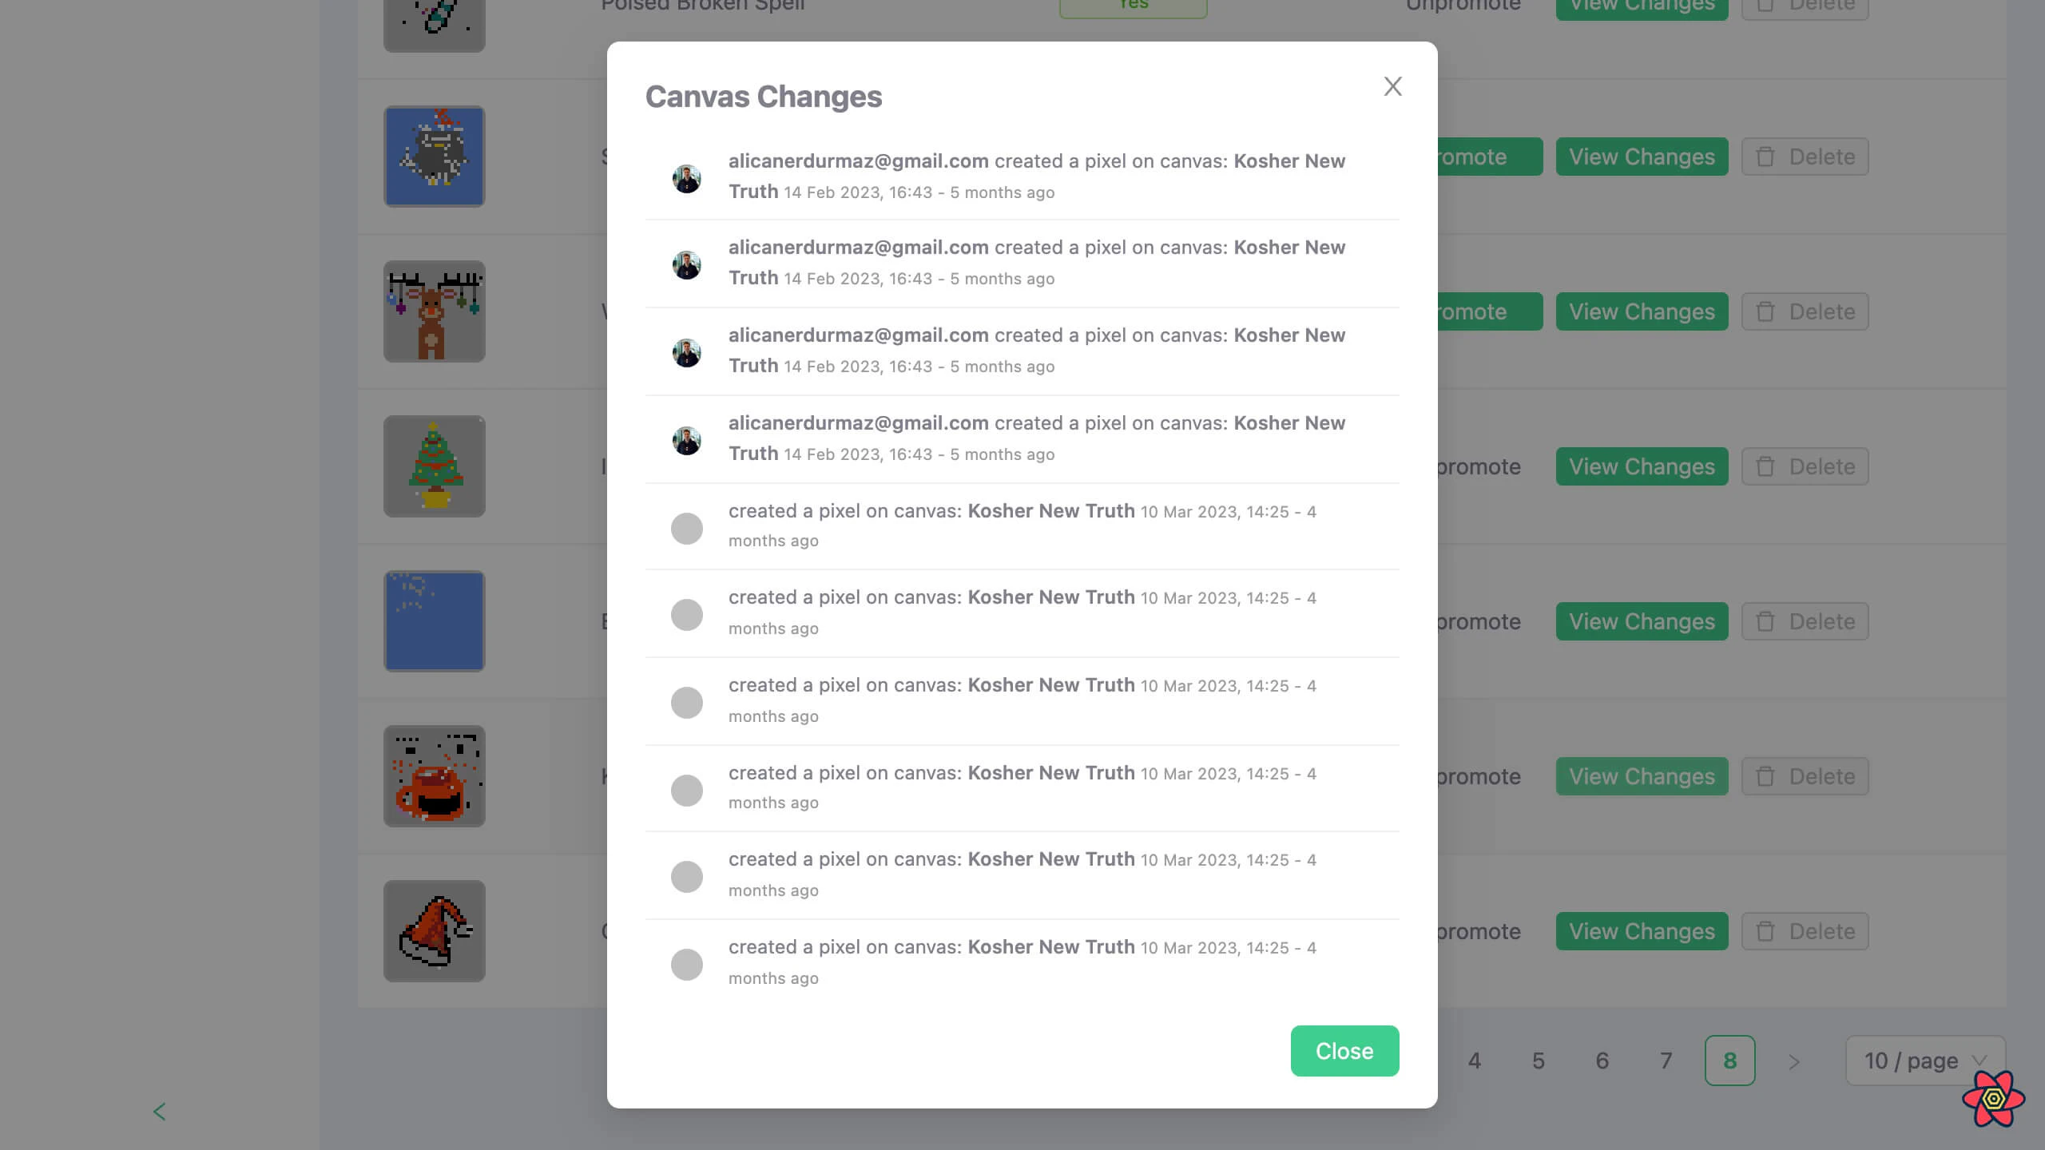The width and height of the screenshot is (2045, 1150).
Task: Click the left chevron navigation arrow
Action: (x=159, y=1111)
